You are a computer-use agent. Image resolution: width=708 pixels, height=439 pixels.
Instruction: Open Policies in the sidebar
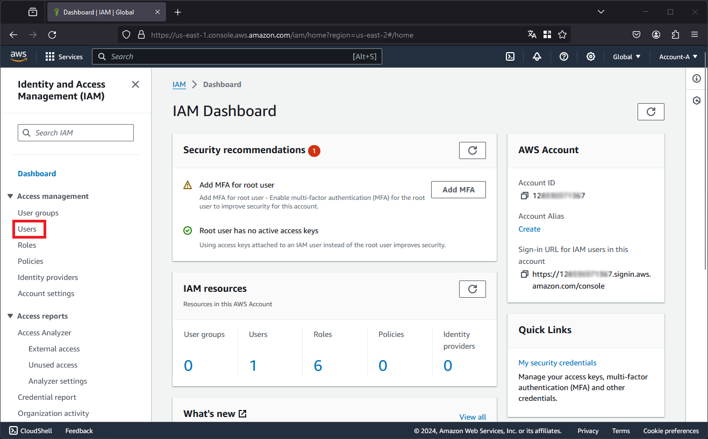[x=31, y=261]
